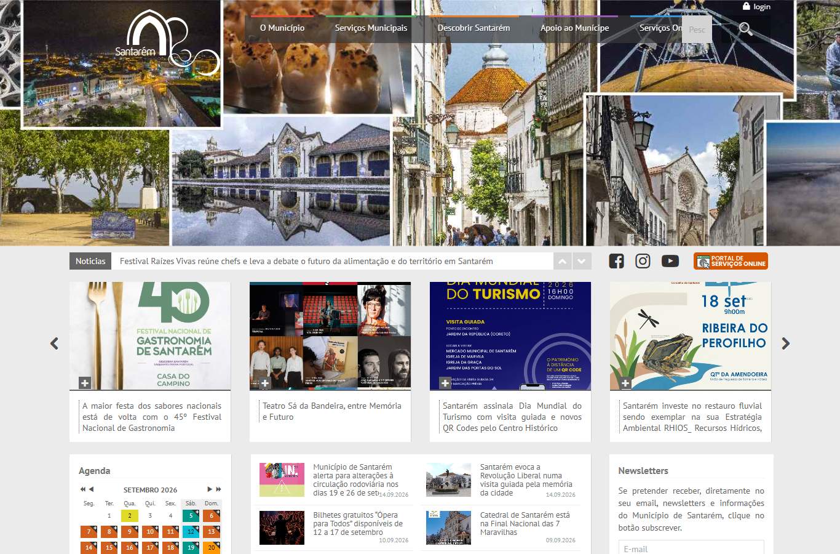
Task: Expand plus icon on Ribeira do Perofilho card
Action: 625,383
